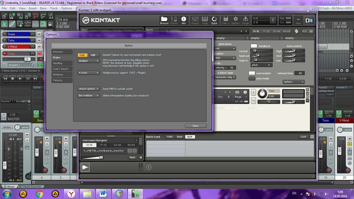Open the Kontakt Master editor
This screenshot has height=199, width=354.
tap(174, 20)
